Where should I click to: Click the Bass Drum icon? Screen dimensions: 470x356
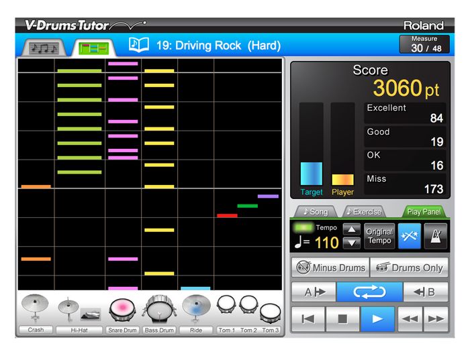(x=159, y=309)
